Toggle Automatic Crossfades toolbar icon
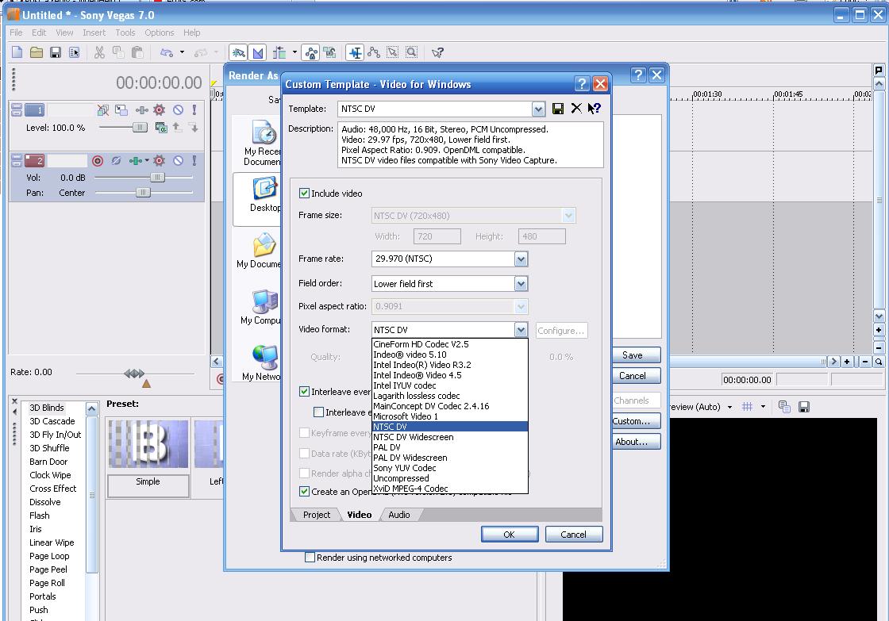This screenshot has height=621, width=889. pos(258,52)
